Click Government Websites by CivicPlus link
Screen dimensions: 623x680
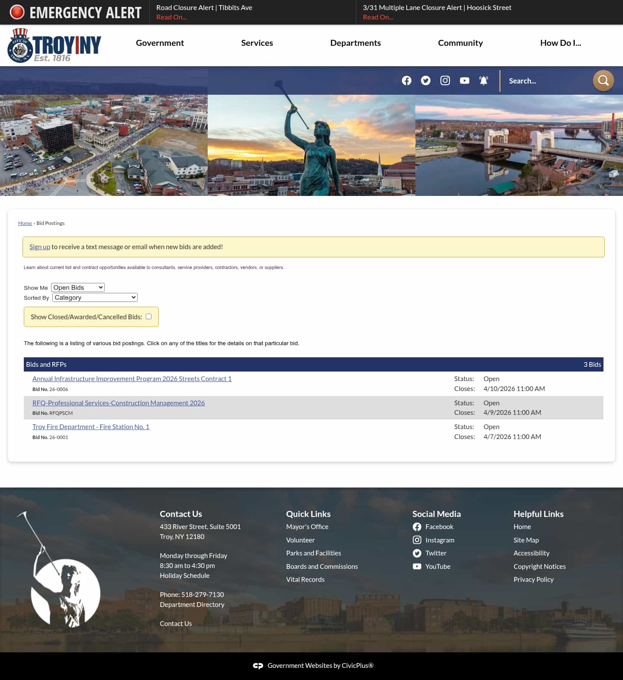320,666
